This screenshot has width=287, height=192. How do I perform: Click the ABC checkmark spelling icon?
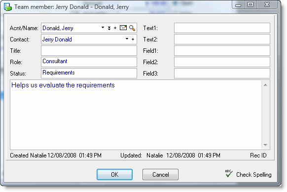click(x=229, y=173)
